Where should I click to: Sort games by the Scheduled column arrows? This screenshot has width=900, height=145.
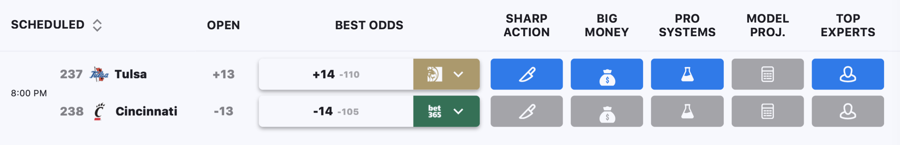(x=97, y=25)
